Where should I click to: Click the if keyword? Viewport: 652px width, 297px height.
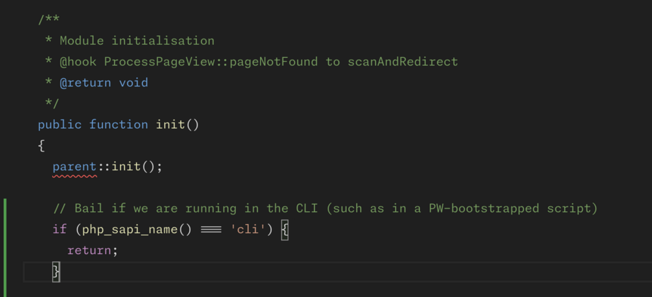[60, 229]
